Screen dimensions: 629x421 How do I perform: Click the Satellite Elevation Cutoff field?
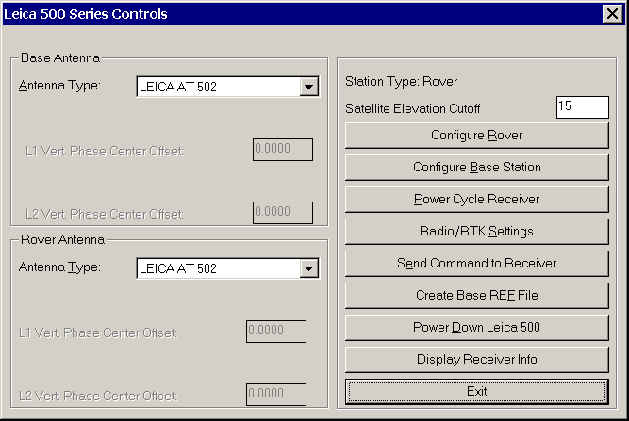[x=581, y=106]
